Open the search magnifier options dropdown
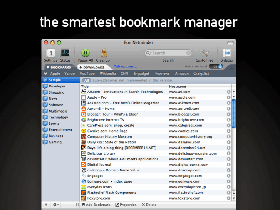This screenshot has height=210, width=280. click(x=149, y=53)
